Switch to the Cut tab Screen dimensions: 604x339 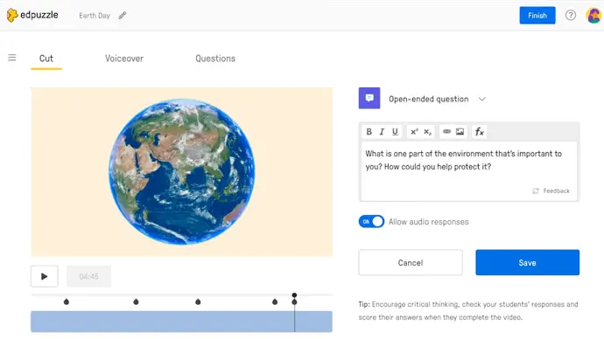coord(46,59)
